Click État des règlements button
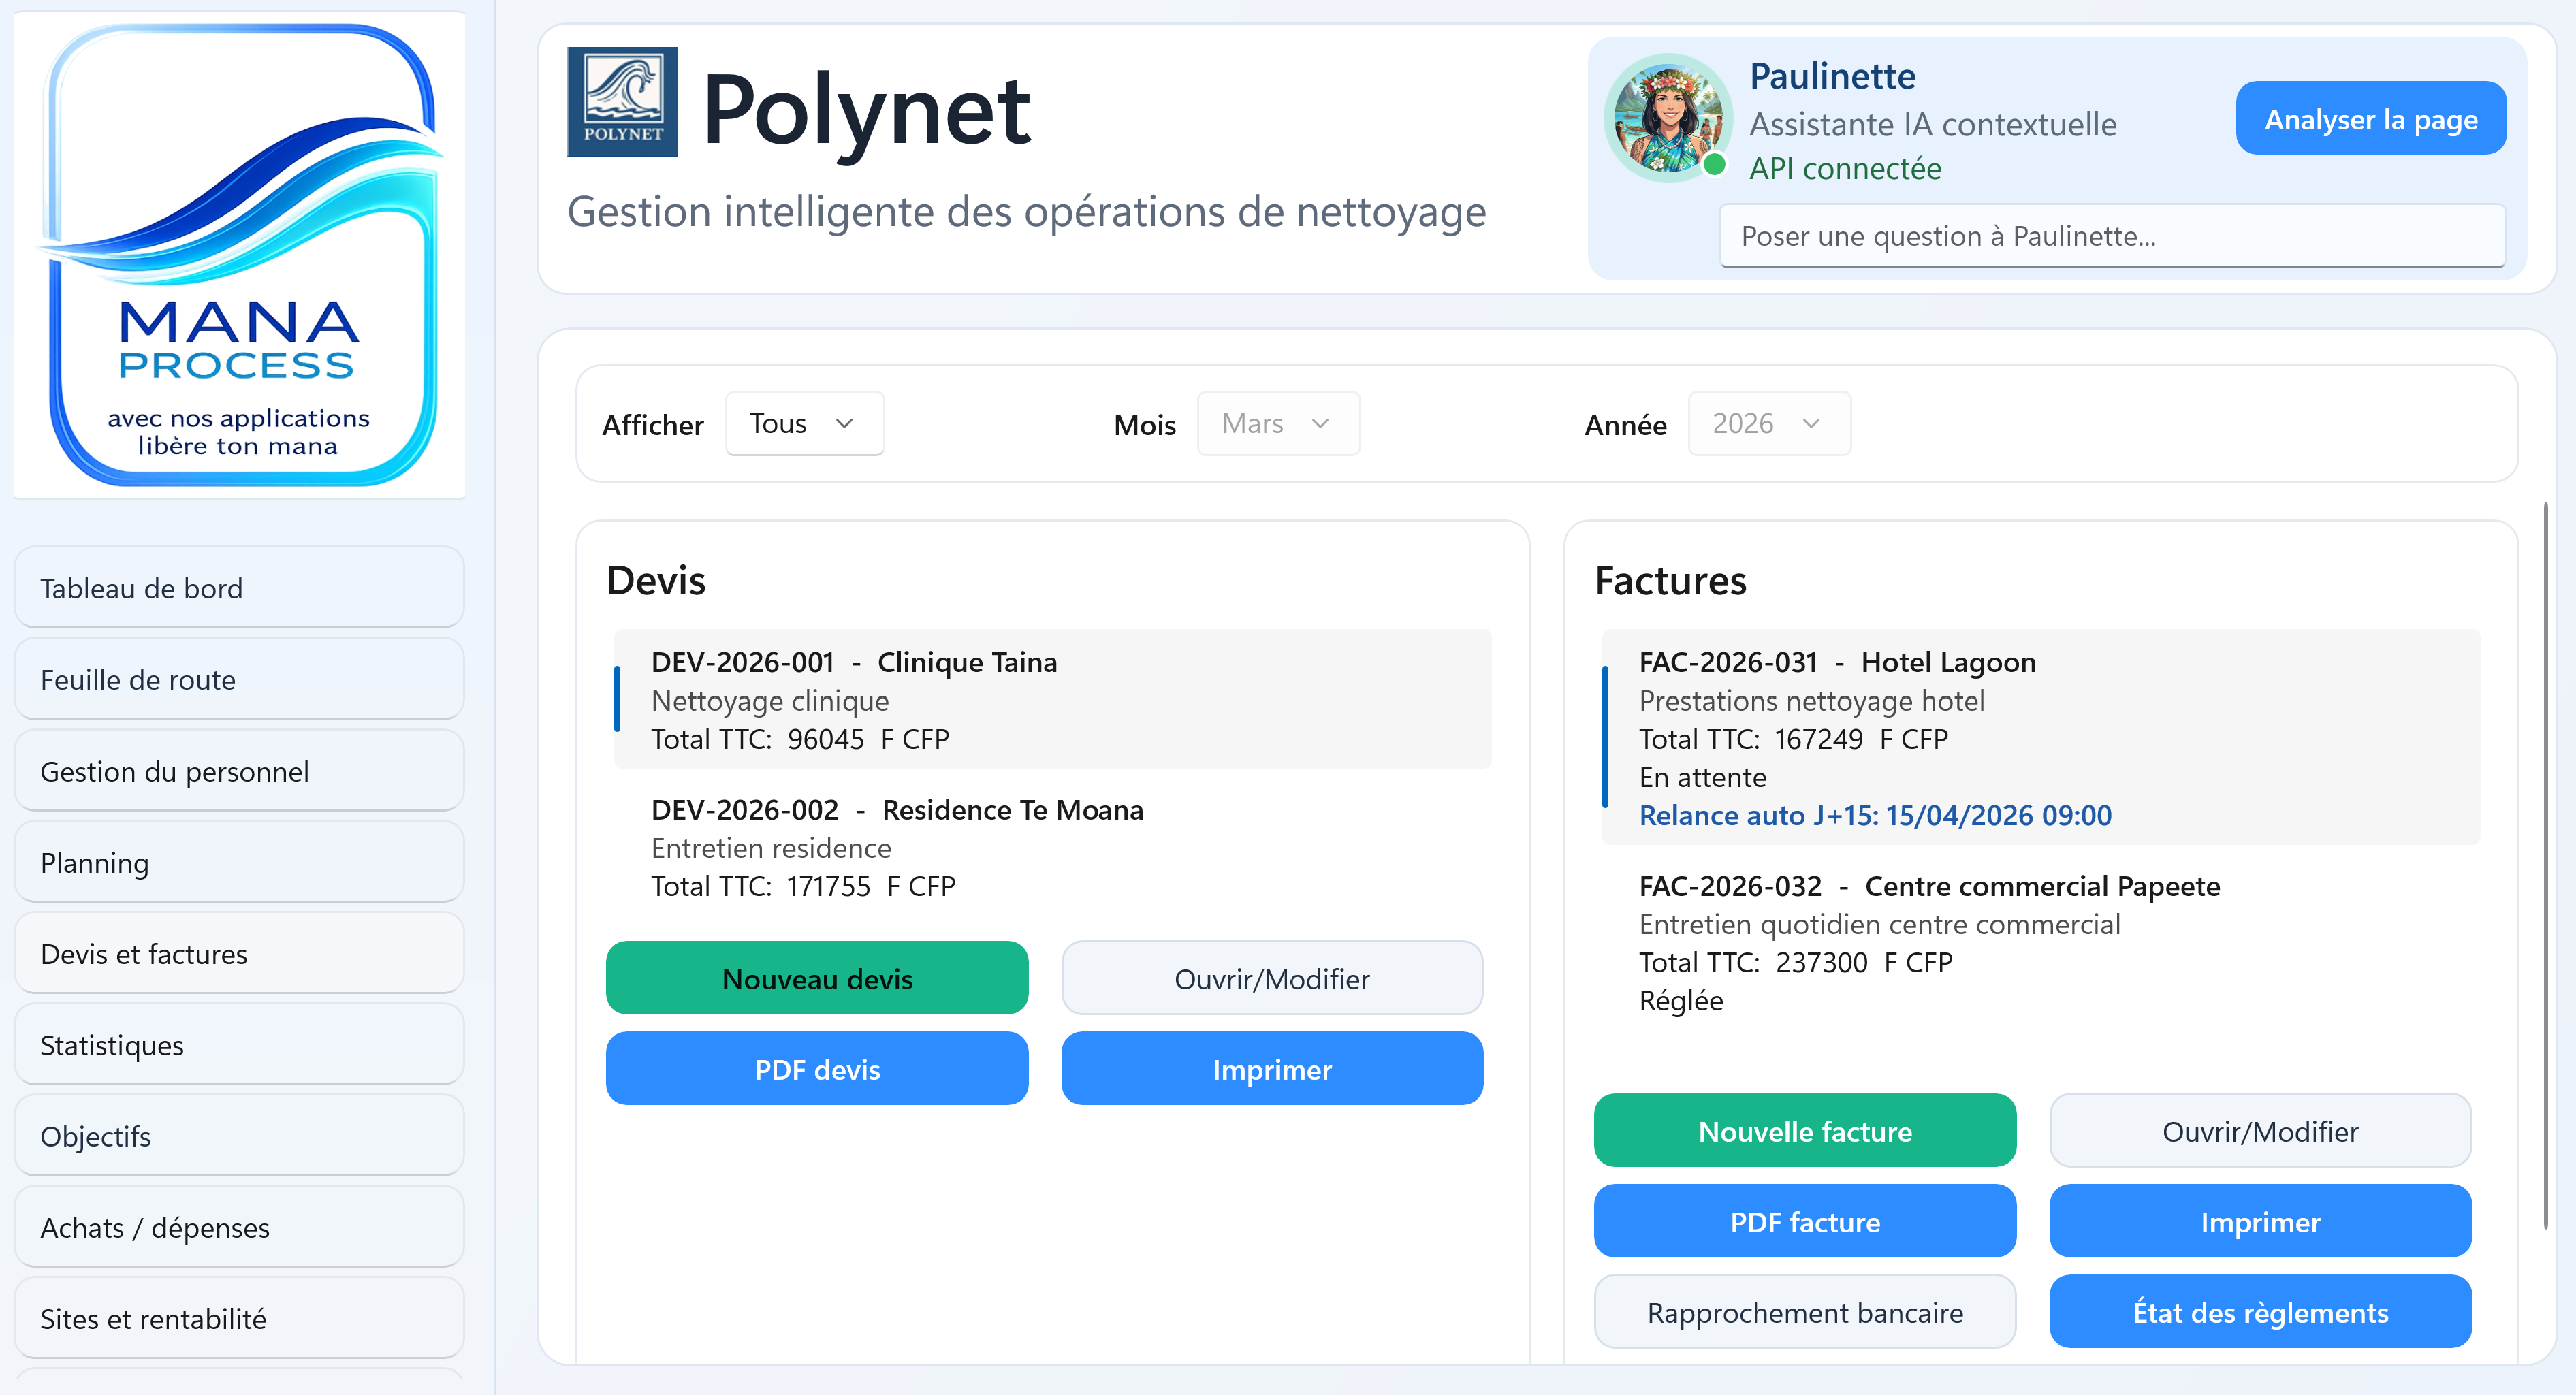The height and width of the screenshot is (1395, 2576). (x=2259, y=1313)
